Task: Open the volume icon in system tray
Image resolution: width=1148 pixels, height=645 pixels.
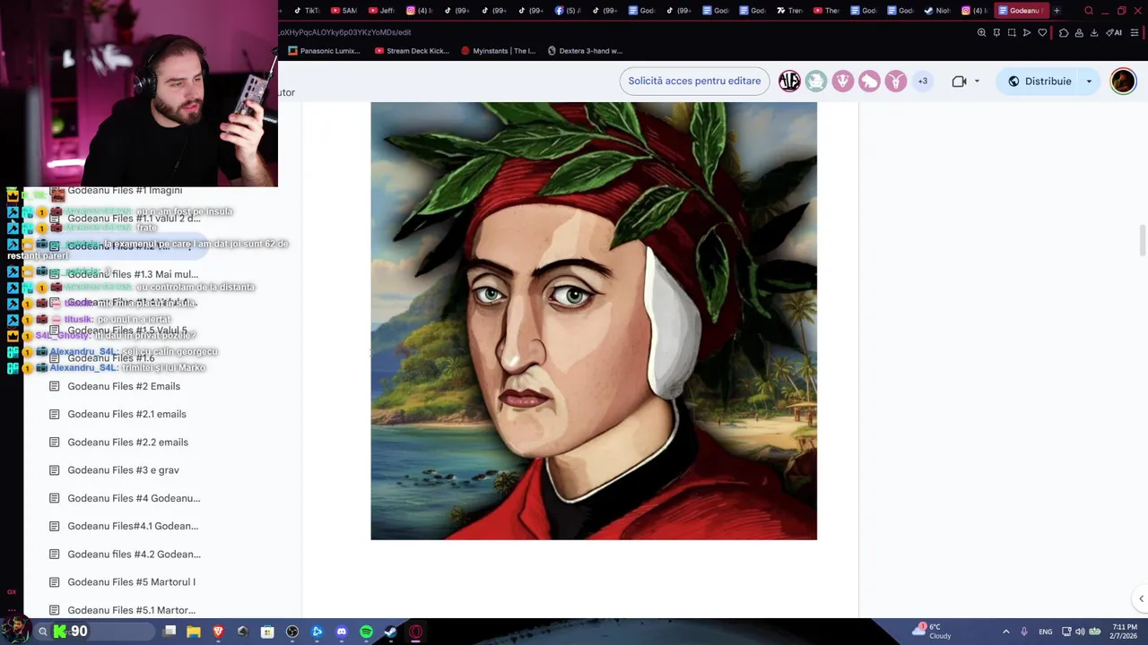Action: click(1080, 632)
